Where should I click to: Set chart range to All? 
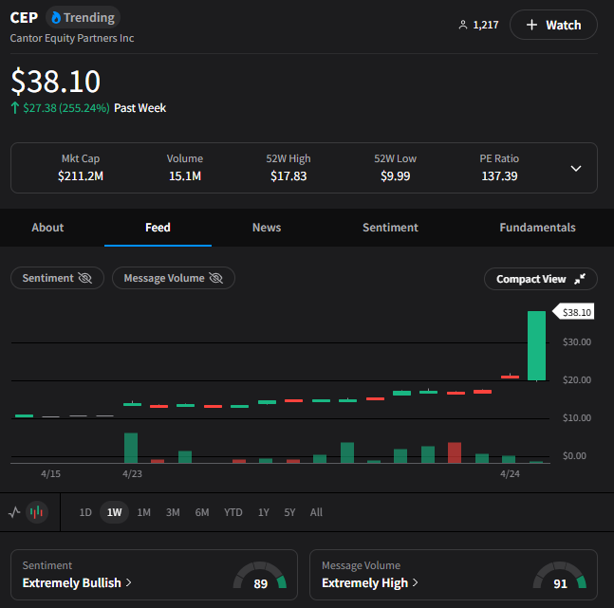[316, 512]
